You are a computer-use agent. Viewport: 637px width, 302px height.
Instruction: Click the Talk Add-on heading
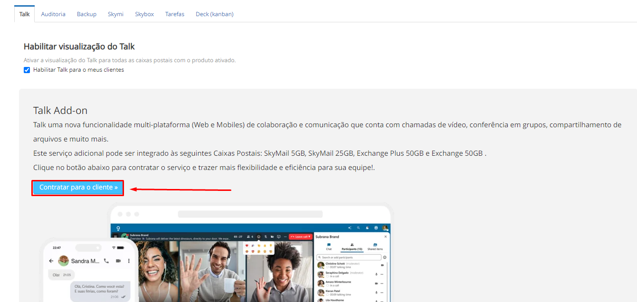pos(60,111)
